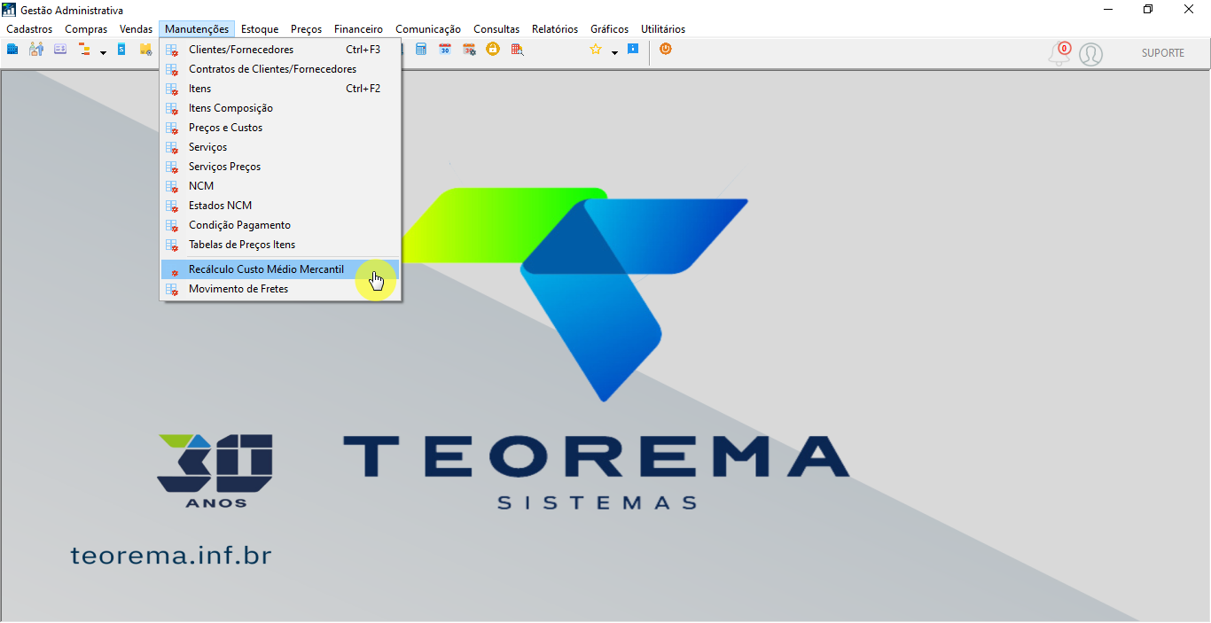This screenshot has width=1211, height=623.
Task: Open the Financeiro menu
Action: pyautogui.click(x=359, y=29)
